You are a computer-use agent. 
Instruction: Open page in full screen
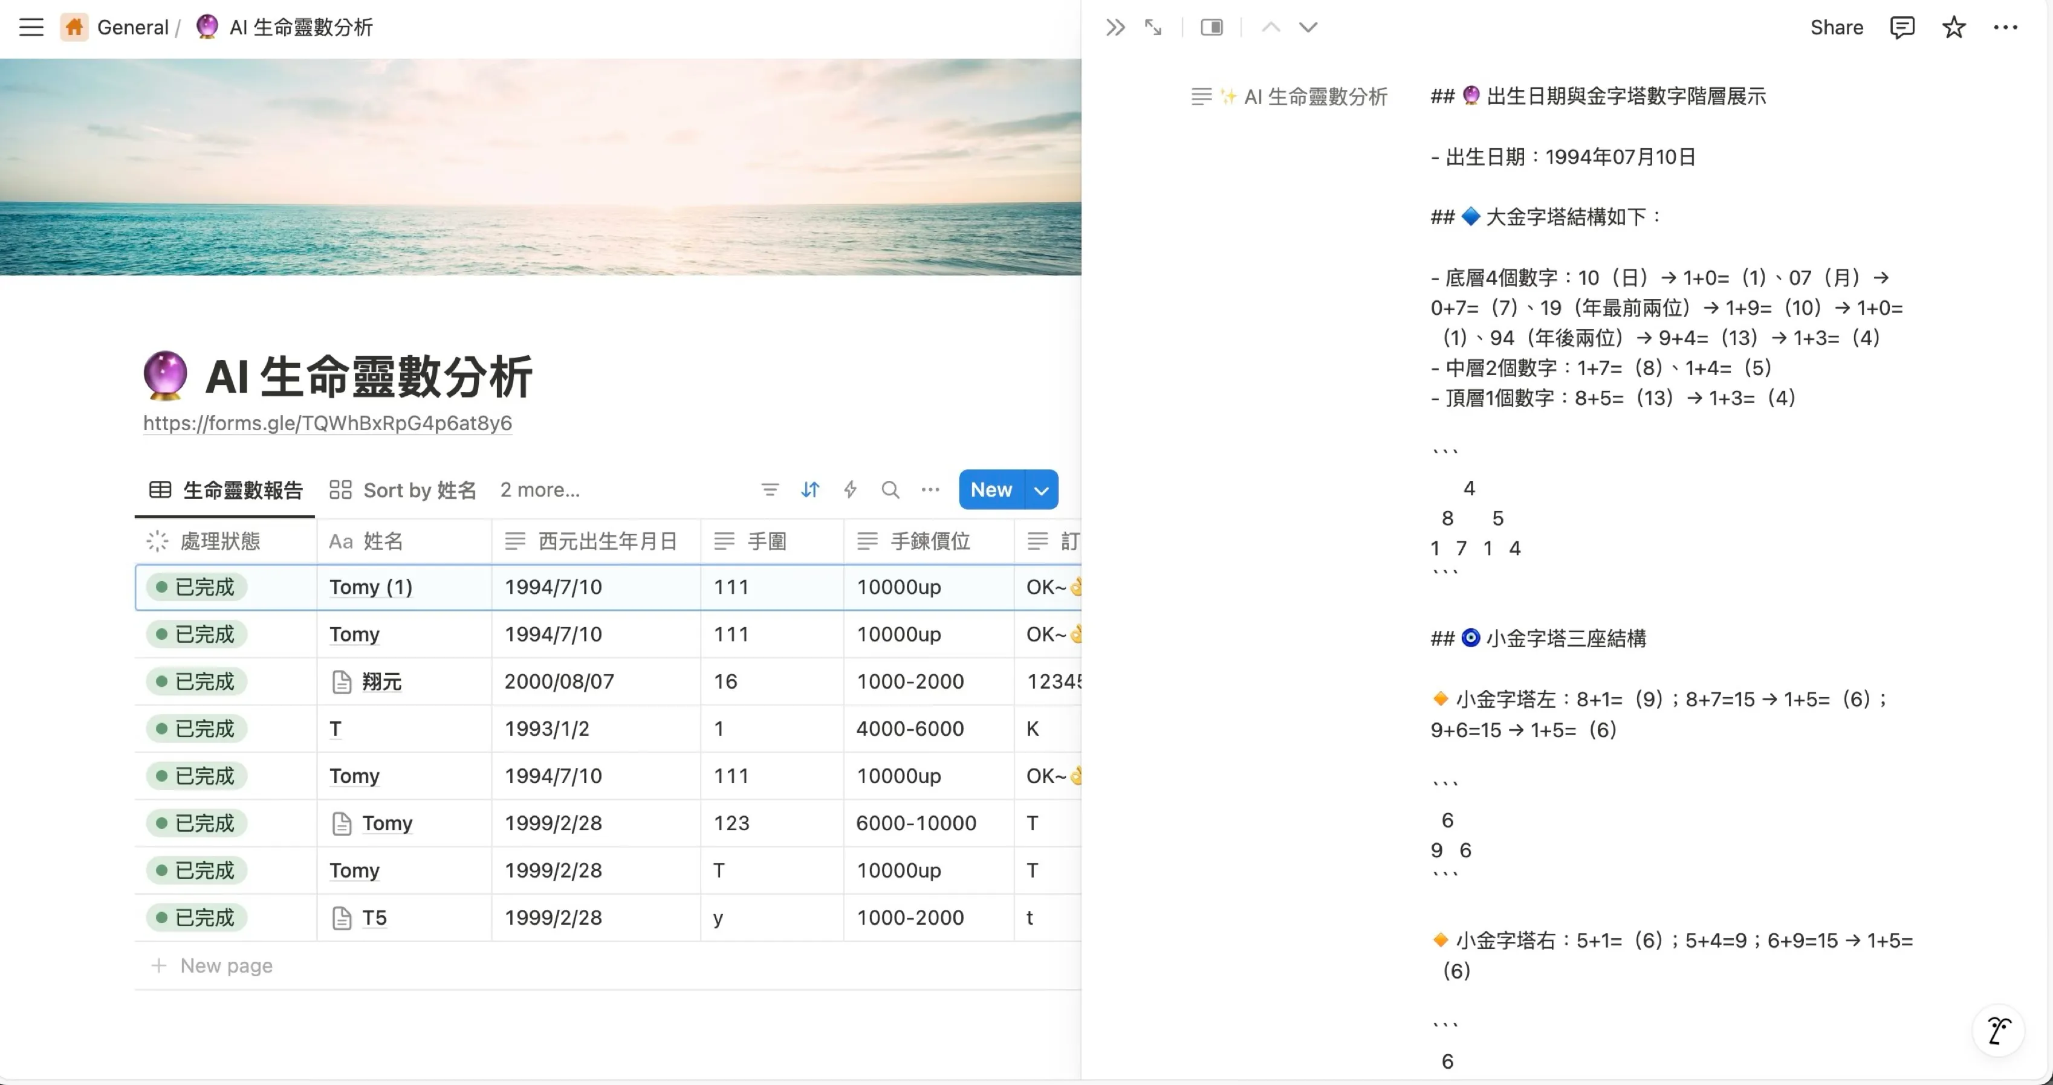tap(1152, 28)
